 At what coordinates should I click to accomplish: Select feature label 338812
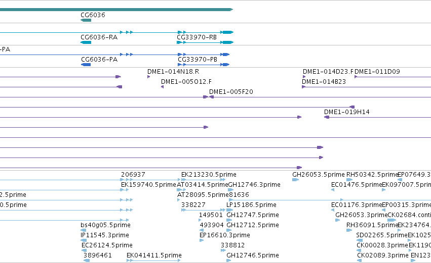point(232,245)
